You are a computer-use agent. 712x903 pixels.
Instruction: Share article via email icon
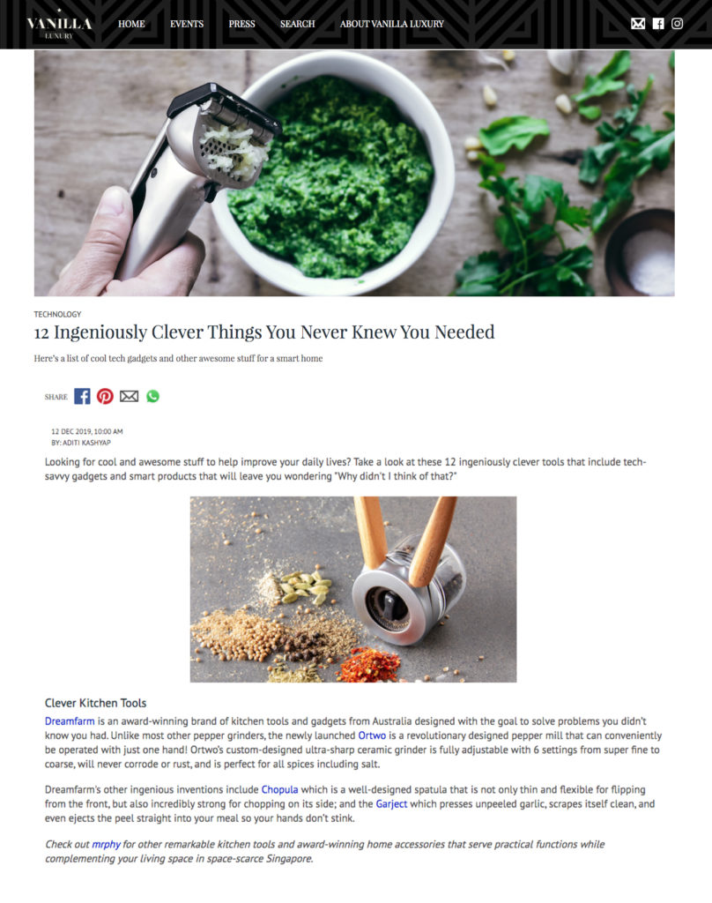coord(129,396)
